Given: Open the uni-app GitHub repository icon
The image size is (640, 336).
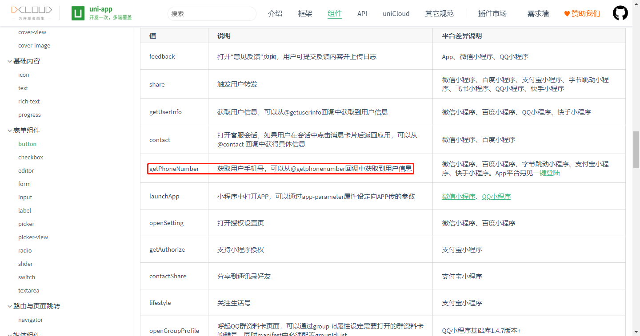Looking at the screenshot, I should point(620,13).
